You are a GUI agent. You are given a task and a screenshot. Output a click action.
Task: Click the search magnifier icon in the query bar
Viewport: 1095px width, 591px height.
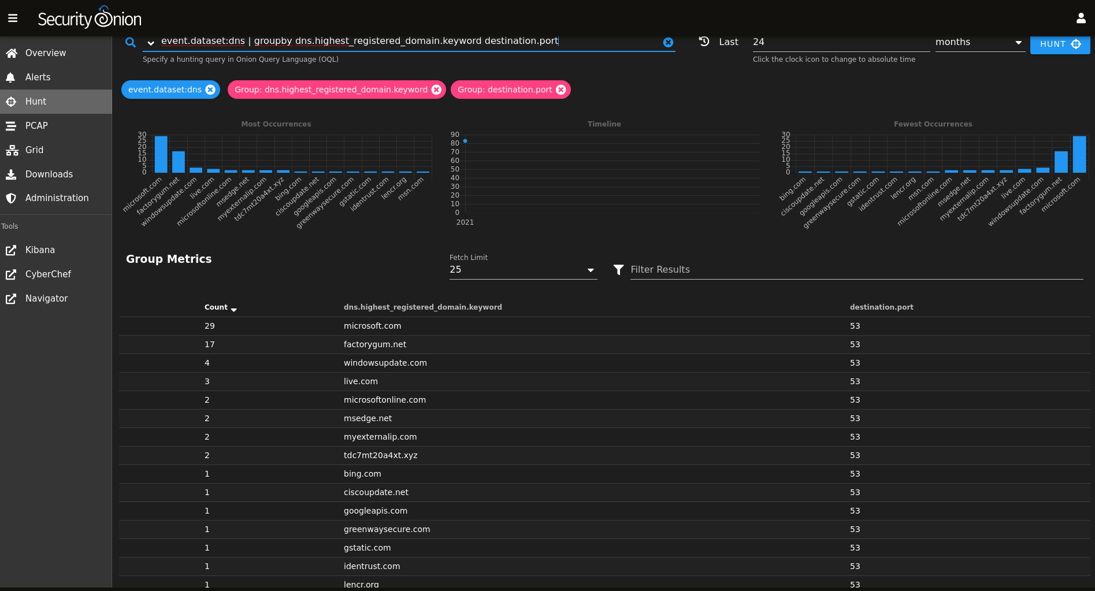131,42
